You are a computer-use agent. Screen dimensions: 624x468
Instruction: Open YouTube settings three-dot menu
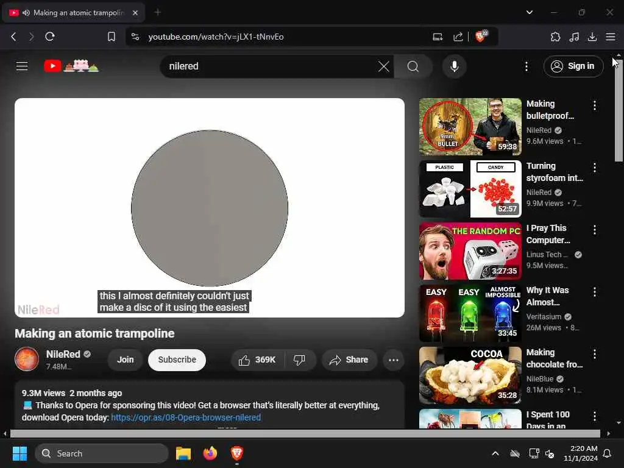[526, 66]
